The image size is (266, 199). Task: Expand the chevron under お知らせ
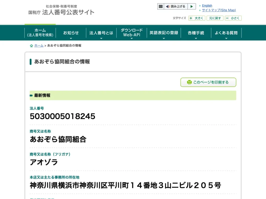71,38
